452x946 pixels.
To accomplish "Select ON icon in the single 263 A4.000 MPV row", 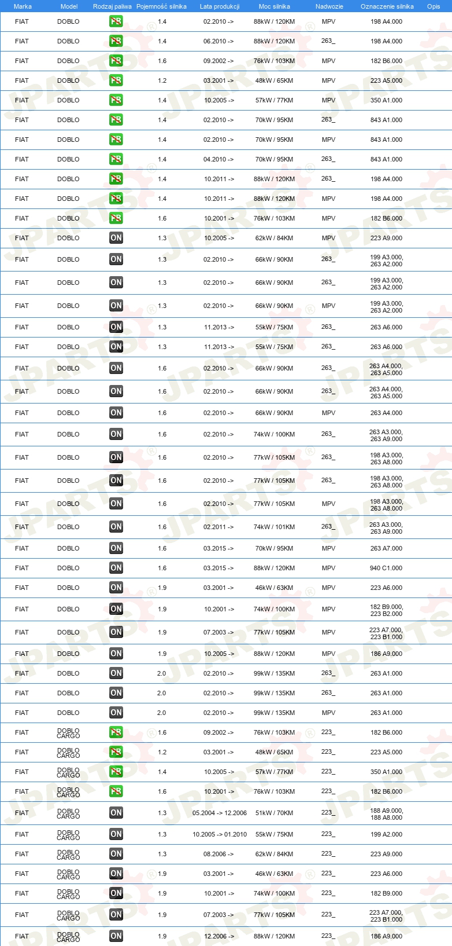I will 116,413.
